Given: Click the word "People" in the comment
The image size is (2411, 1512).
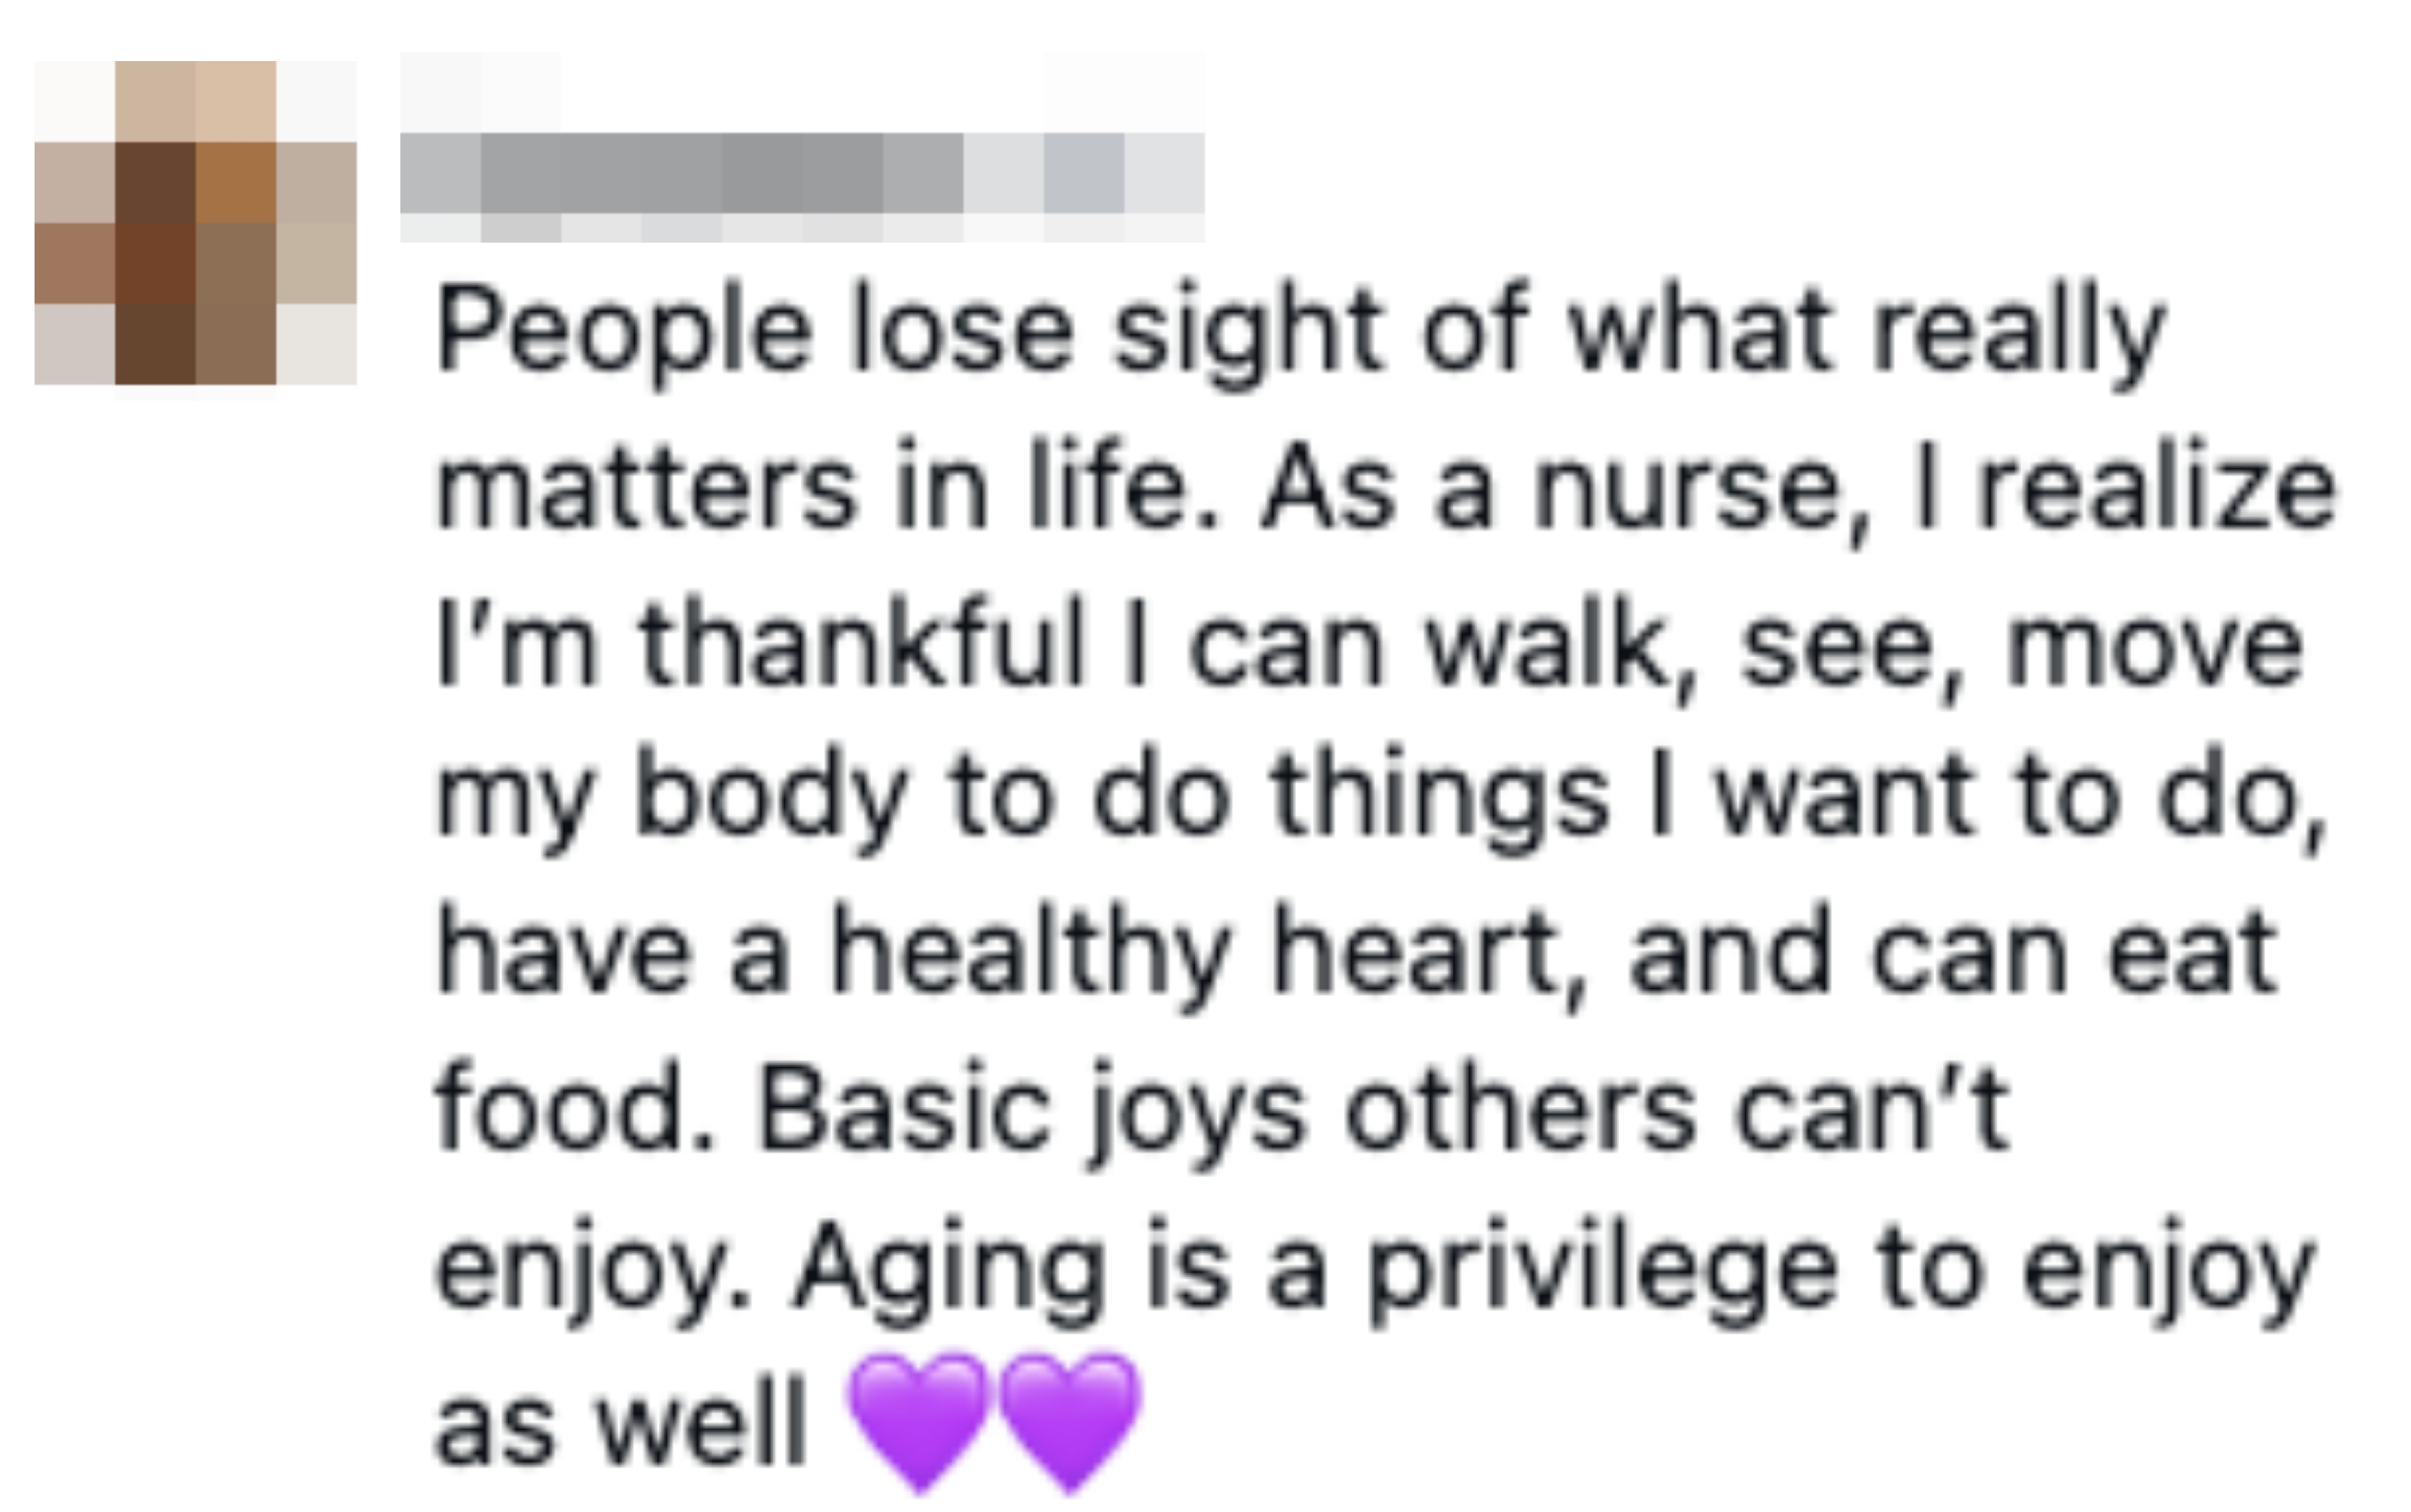Looking at the screenshot, I should pos(623,332).
